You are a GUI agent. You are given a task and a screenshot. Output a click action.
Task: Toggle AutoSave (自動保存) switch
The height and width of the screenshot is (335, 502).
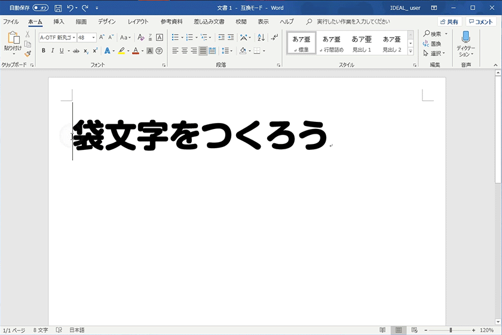[41, 8]
